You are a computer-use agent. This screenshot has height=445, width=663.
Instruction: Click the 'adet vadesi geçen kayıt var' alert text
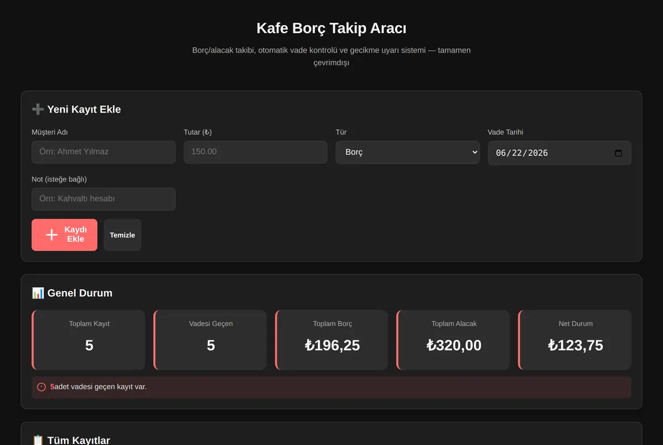101,386
